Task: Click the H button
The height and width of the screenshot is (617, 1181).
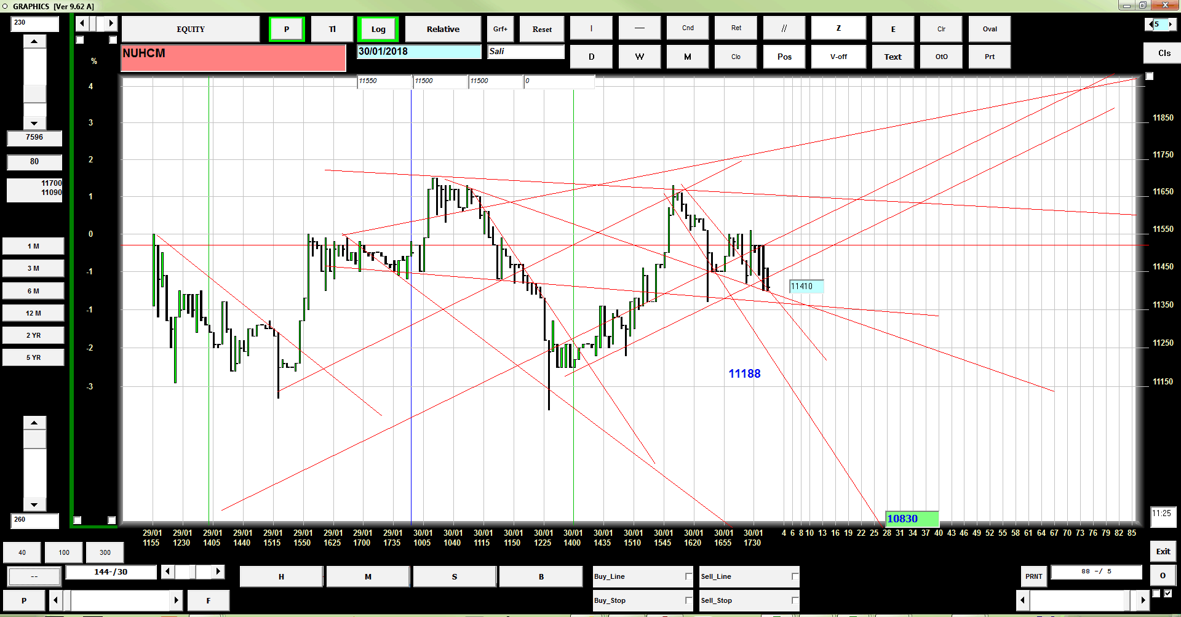Action: 281,576
